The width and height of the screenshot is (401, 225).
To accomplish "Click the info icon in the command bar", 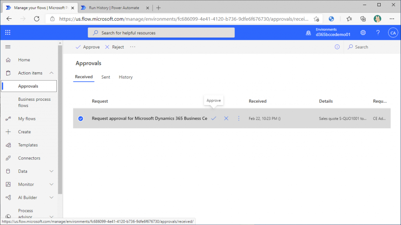I will point(337,47).
